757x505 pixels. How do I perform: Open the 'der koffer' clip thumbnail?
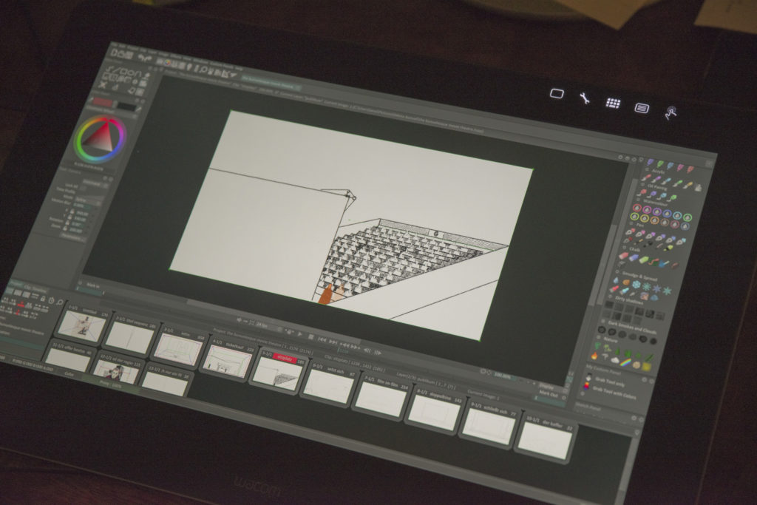pos(543,439)
